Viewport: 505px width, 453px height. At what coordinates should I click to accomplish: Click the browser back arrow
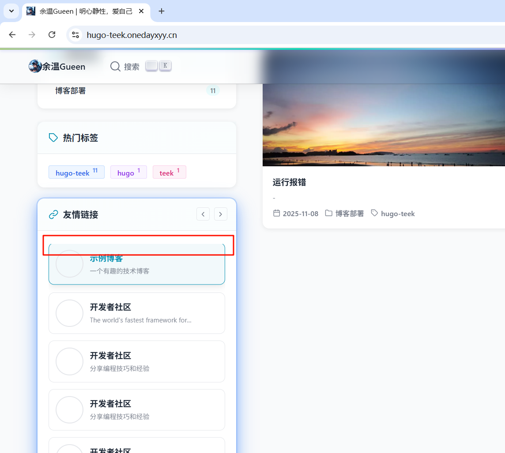click(x=12, y=35)
